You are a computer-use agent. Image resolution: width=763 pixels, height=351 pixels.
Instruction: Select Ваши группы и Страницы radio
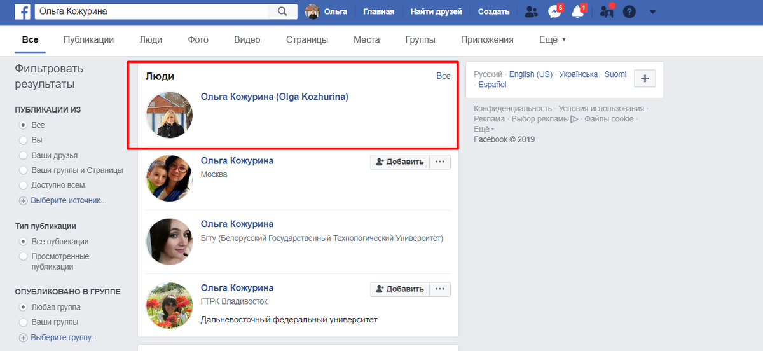pos(24,170)
